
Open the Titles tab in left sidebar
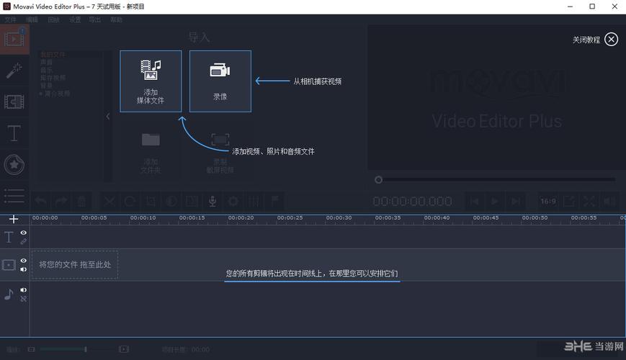click(x=14, y=133)
